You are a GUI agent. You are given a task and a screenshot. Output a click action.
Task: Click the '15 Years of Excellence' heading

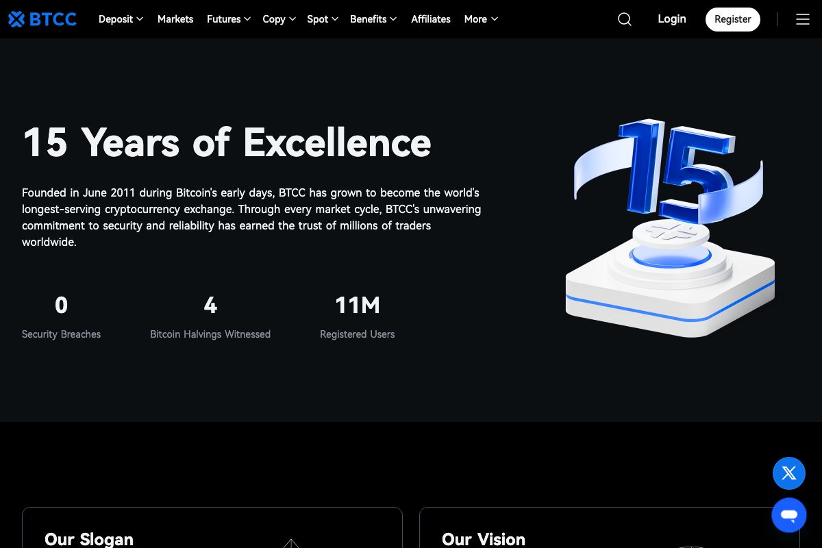(227, 142)
